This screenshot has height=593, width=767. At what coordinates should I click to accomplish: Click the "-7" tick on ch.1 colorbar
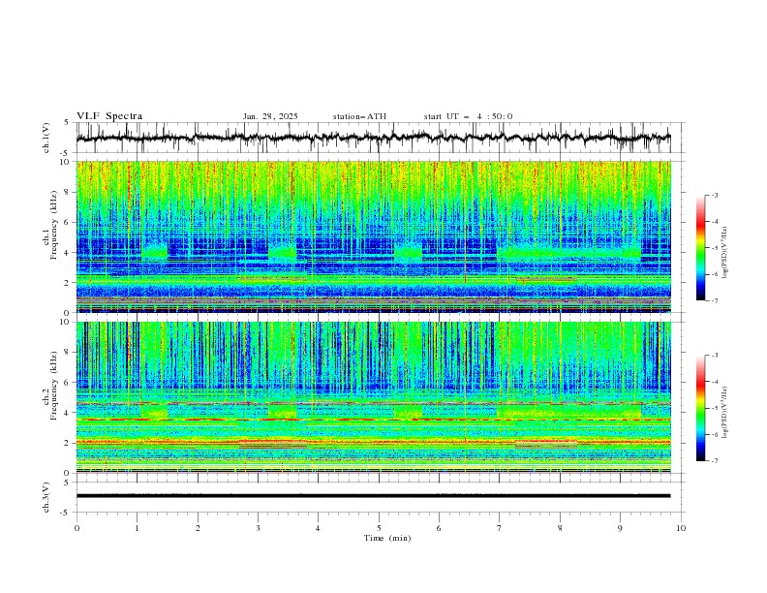pos(714,301)
